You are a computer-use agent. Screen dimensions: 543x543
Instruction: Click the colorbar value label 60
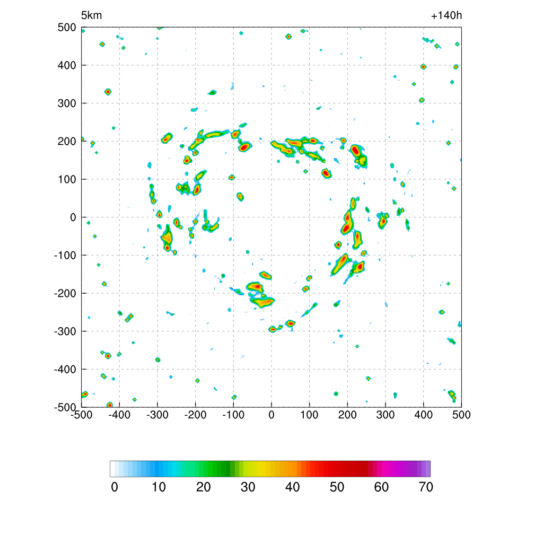[381, 487]
